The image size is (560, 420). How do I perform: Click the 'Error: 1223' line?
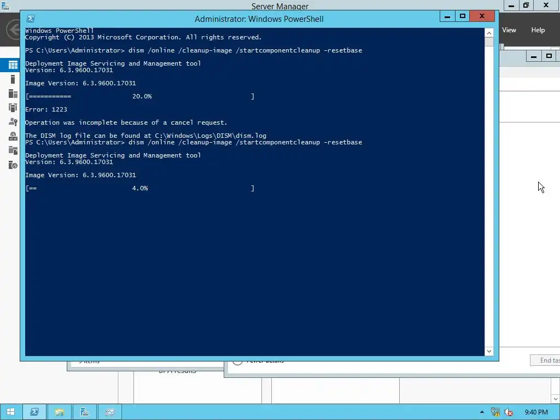pos(46,109)
